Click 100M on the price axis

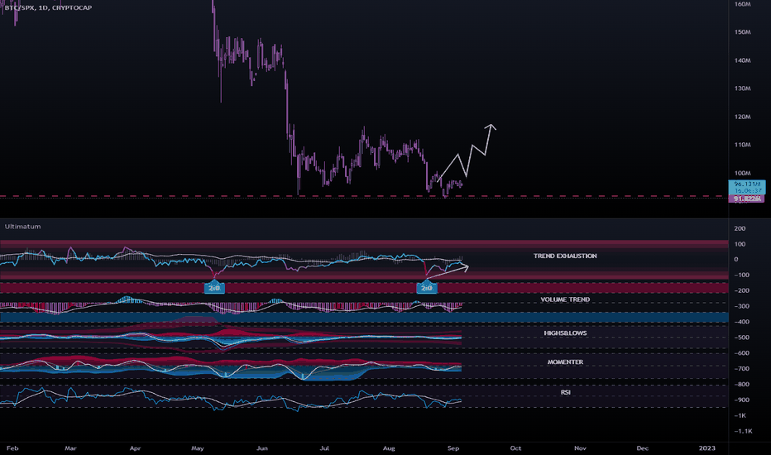(743, 173)
